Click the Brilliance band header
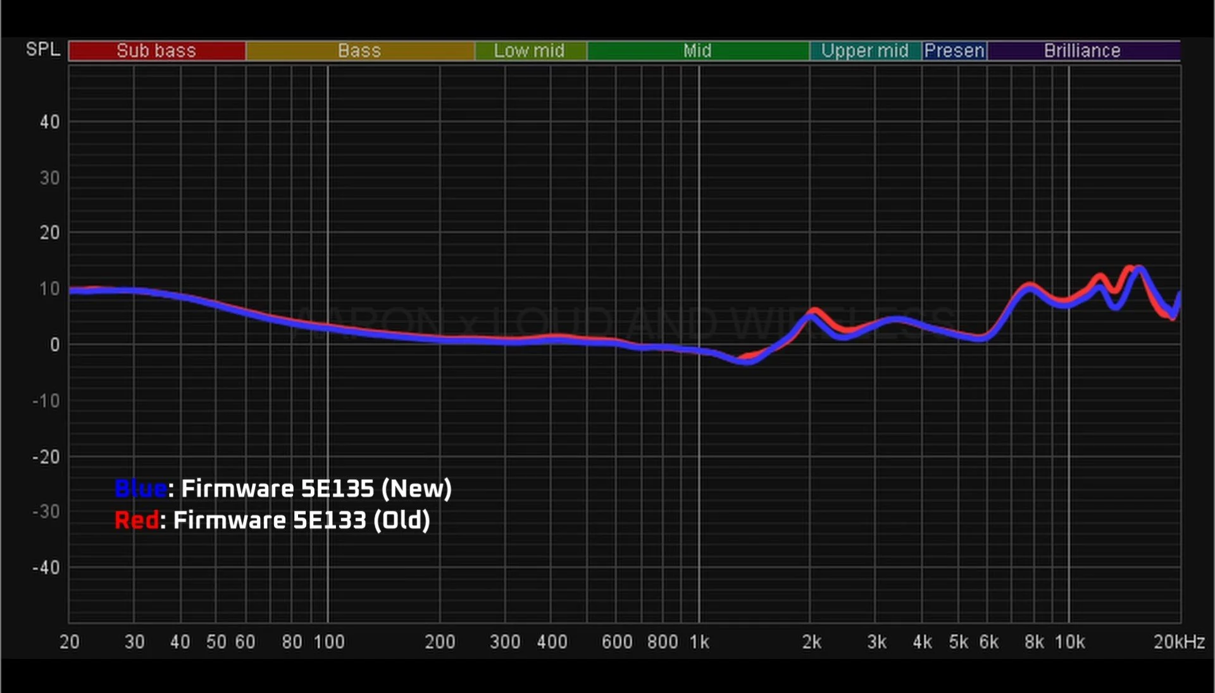 (1082, 51)
